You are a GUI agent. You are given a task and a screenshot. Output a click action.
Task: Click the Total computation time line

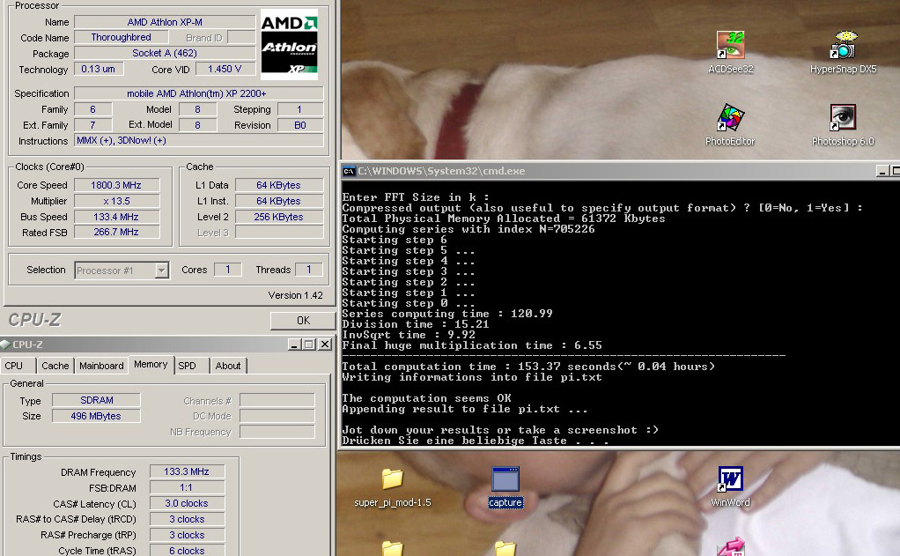tap(528, 367)
